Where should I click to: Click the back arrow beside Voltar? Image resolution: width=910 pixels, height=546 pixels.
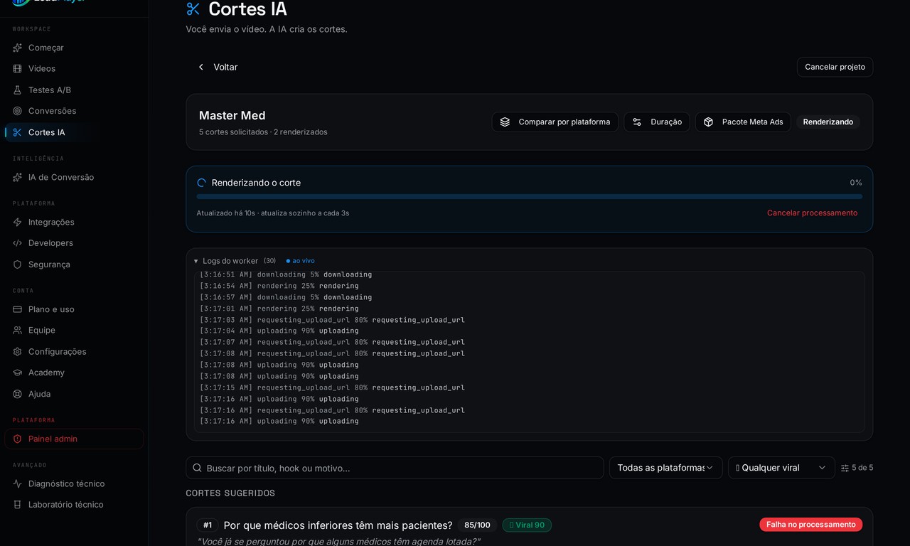click(x=201, y=67)
